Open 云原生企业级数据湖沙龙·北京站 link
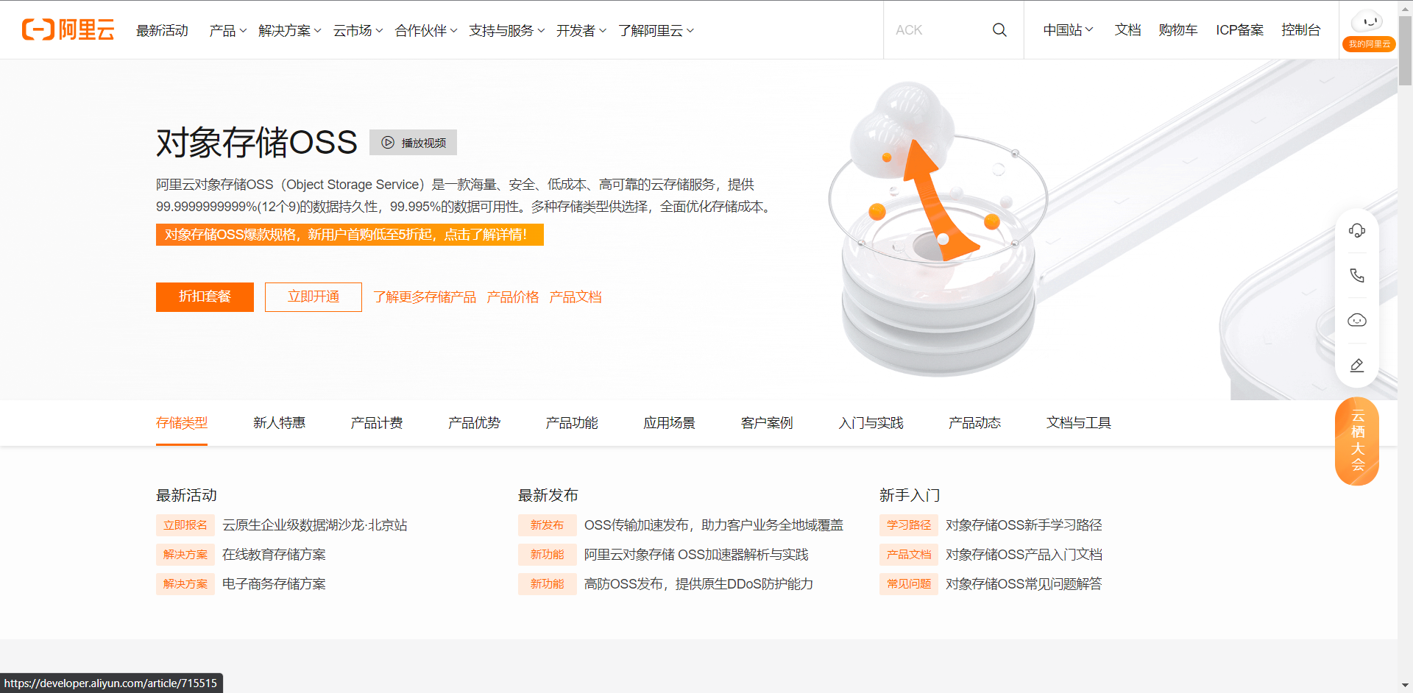Screen dimensions: 1413x693 pos(315,525)
